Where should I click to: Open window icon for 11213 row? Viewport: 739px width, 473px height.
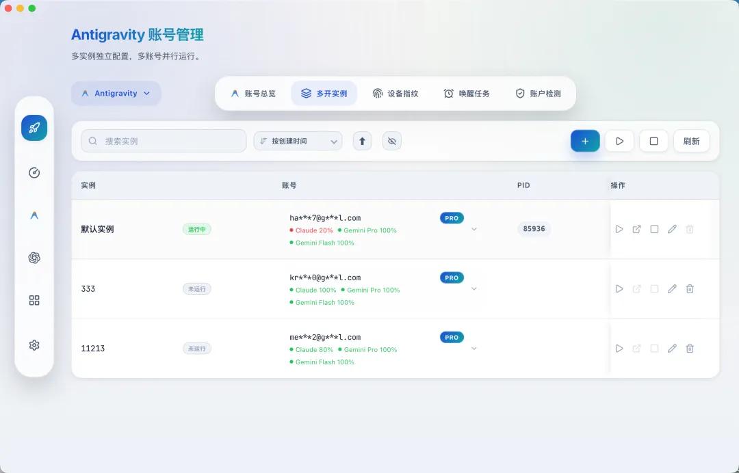coord(637,349)
